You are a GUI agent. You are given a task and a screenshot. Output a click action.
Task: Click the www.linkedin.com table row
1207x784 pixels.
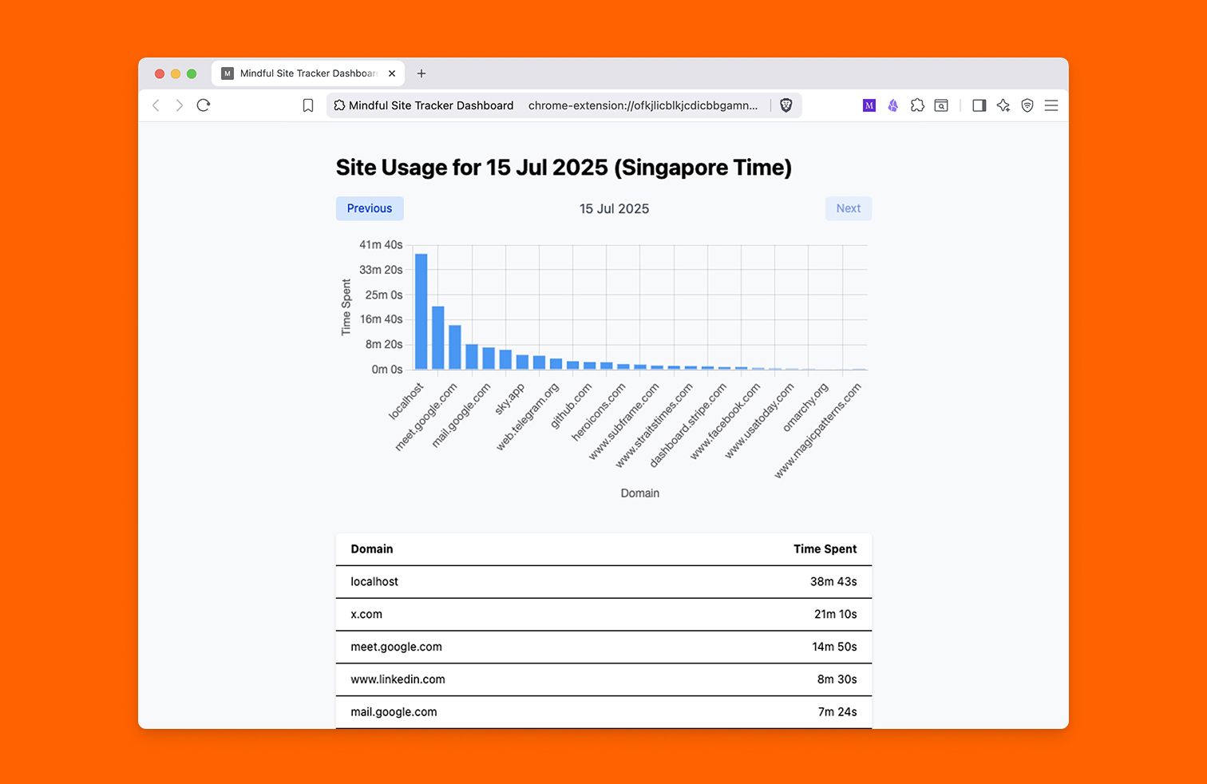[603, 679]
